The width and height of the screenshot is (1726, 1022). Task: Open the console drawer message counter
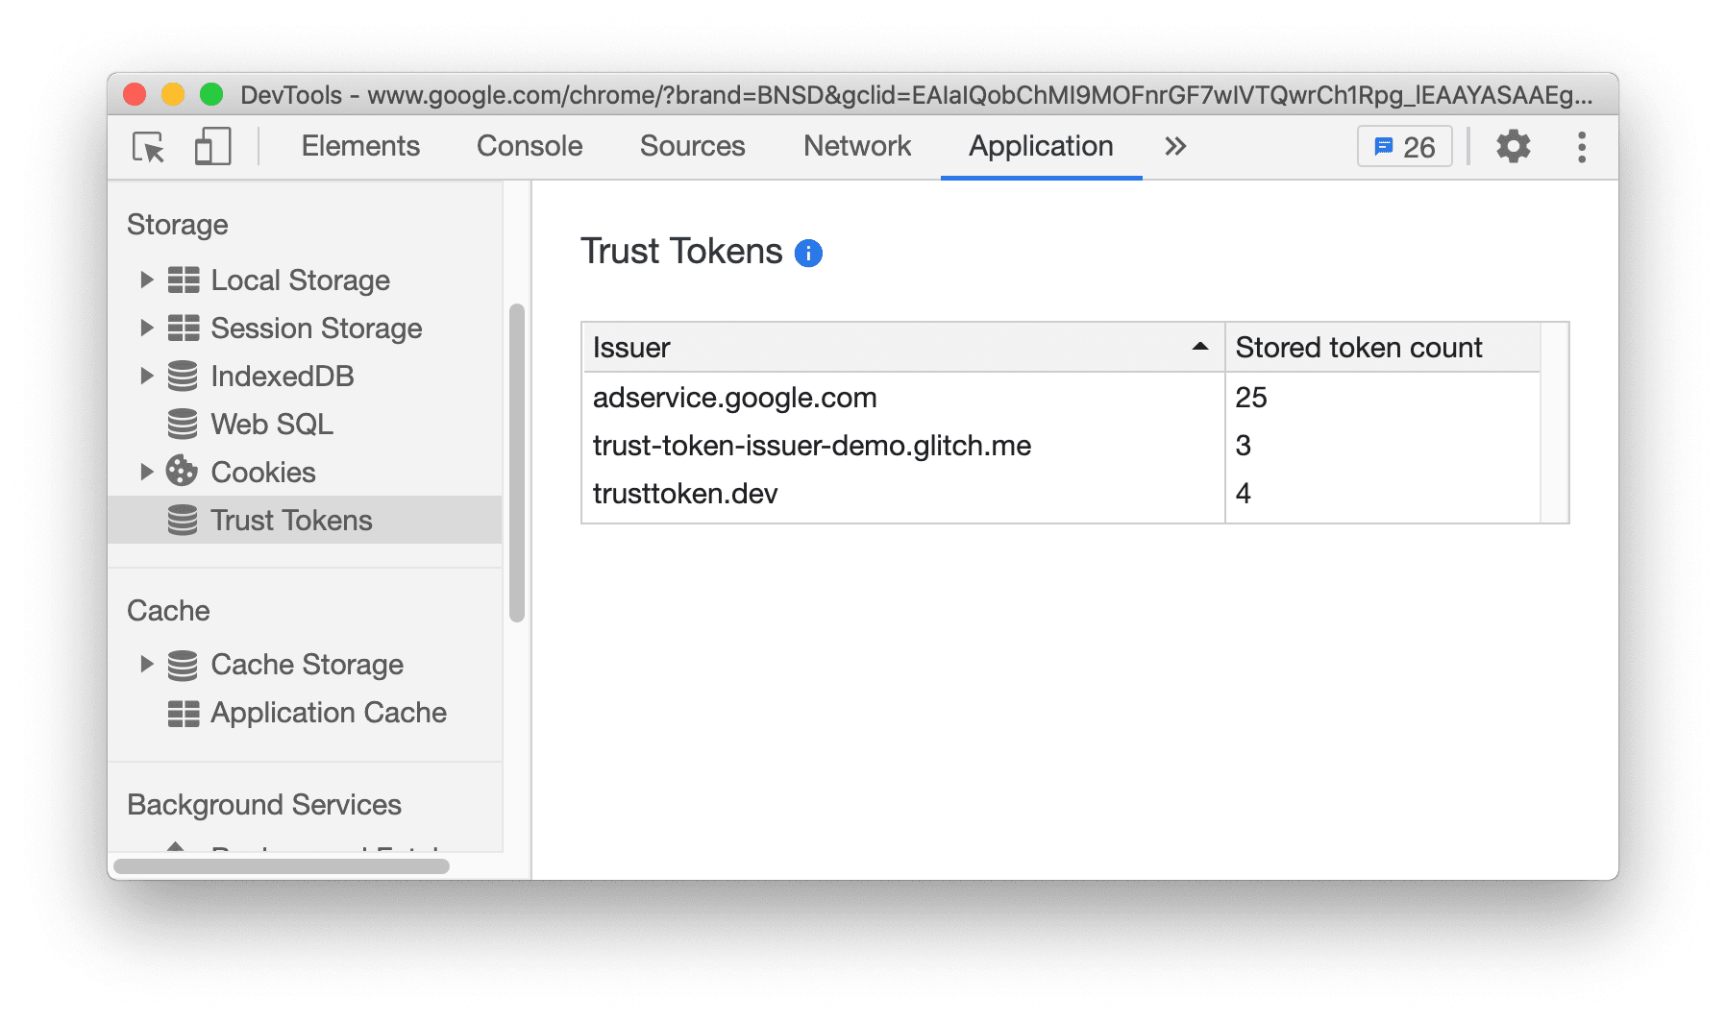pyautogui.click(x=1403, y=146)
